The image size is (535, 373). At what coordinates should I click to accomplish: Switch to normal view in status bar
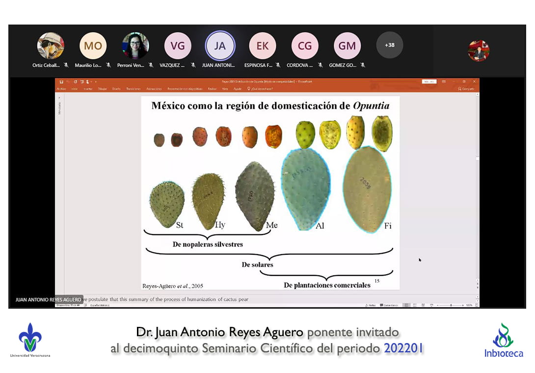[x=406, y=305]
